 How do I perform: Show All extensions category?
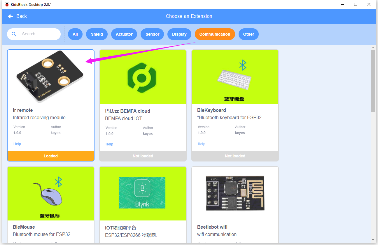[75, 34]
